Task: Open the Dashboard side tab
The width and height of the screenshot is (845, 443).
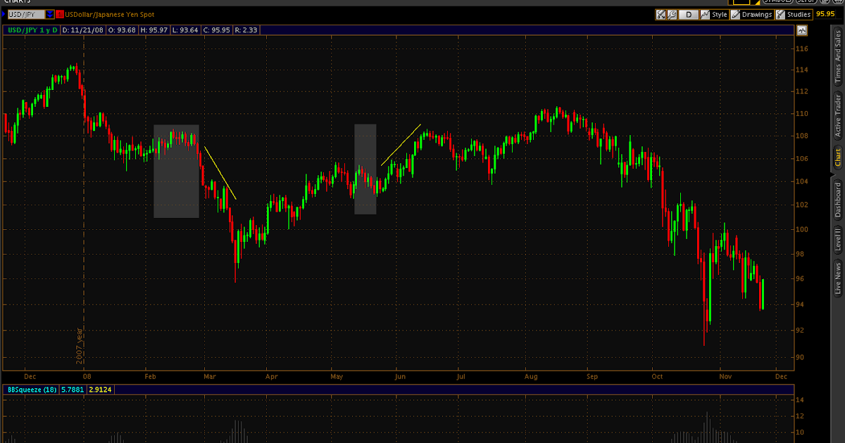Action: click(838, 199)
